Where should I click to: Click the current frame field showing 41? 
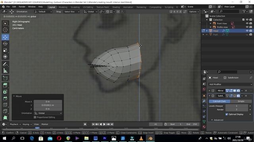point(156,124)
